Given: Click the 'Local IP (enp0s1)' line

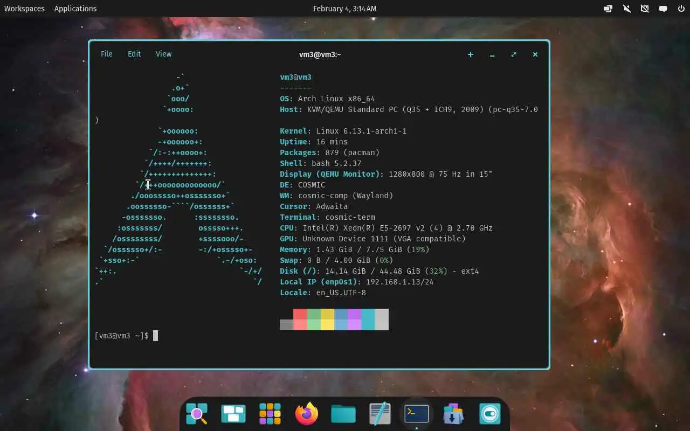Looking at the screenshot, I should tap(357, 282).
